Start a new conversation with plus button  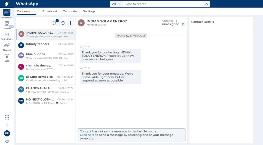click(x=71, y=23)
